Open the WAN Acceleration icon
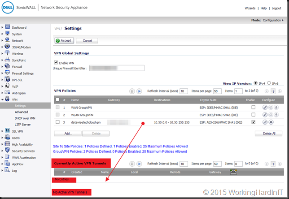Screen dimensions: 289x199 point(7,157)
